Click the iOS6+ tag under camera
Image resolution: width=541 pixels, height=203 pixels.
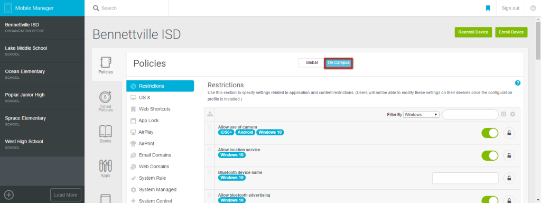pos(226,132)
